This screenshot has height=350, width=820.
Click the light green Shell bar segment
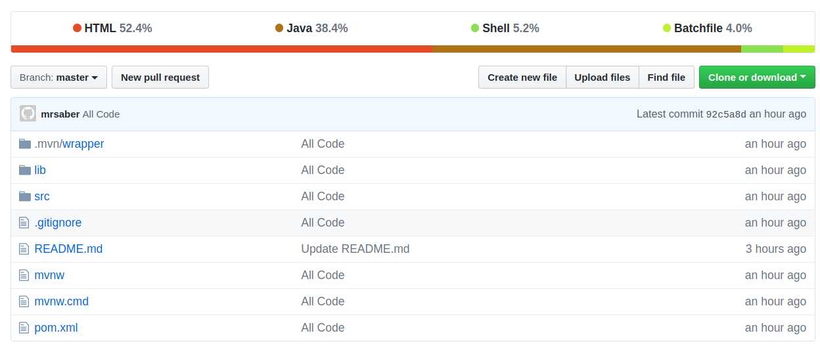click(x=762, y=49)
